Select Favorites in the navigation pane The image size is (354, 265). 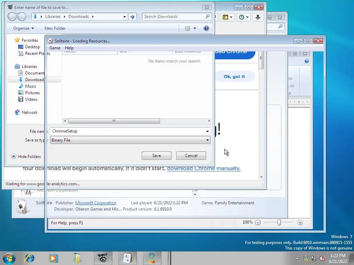point(30,40)
